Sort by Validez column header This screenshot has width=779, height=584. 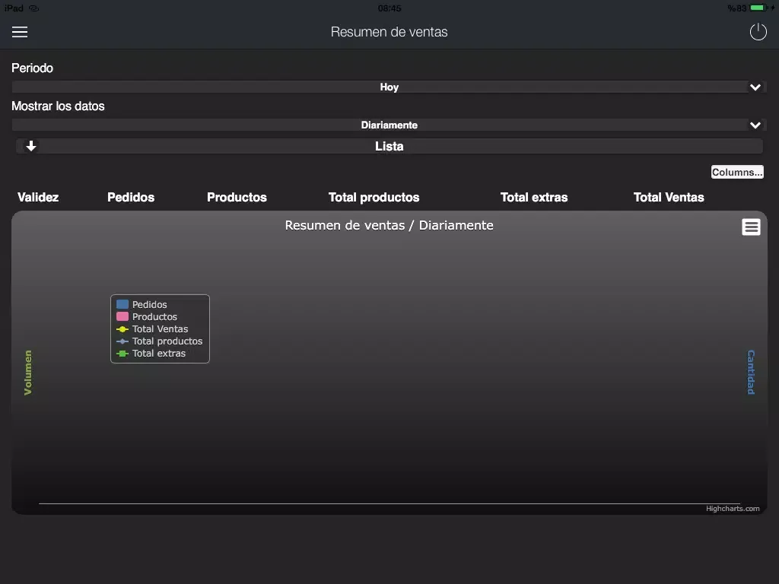(x=38, y=197)
